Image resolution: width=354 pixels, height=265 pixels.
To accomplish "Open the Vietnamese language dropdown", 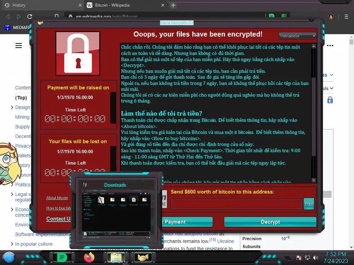I will tap(297, 36).
